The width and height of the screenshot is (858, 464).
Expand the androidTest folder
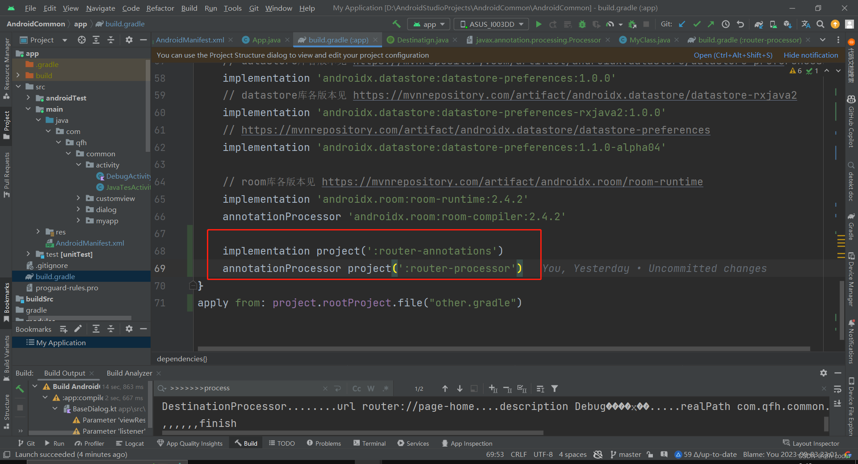click(x=28, y=98)
